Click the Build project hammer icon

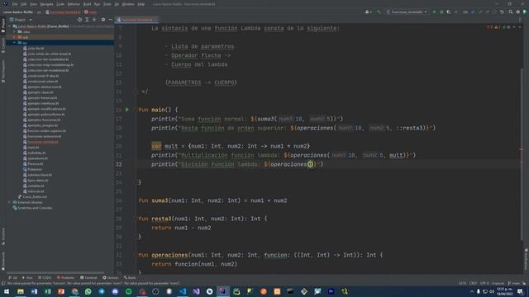tap(379, 12)
